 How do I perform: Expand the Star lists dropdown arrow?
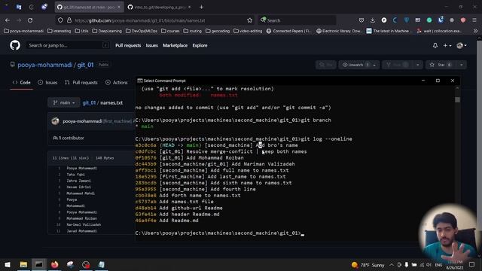tap(462, 65)
